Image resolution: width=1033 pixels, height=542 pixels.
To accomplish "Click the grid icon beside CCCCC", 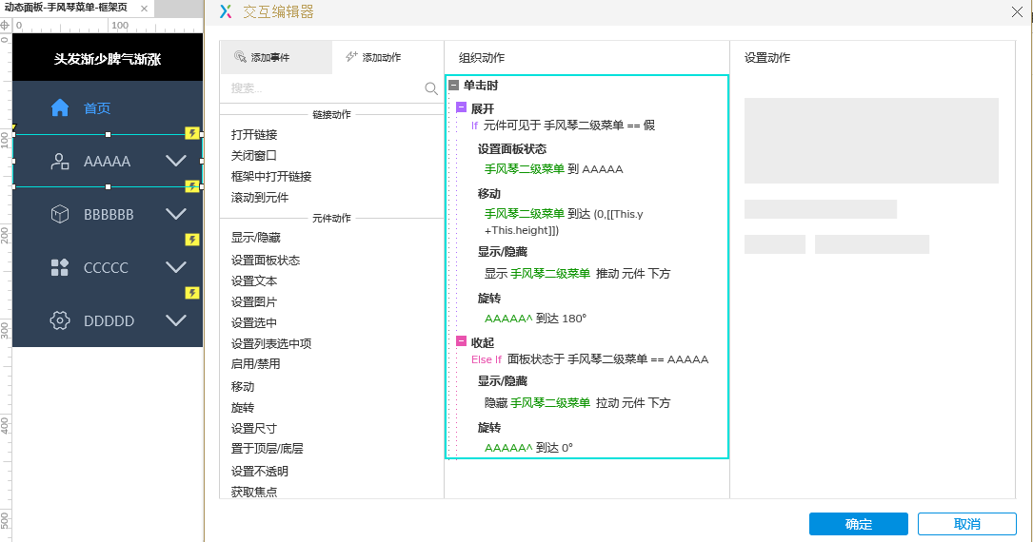I will pyautogui.click(x=60, y=267).
